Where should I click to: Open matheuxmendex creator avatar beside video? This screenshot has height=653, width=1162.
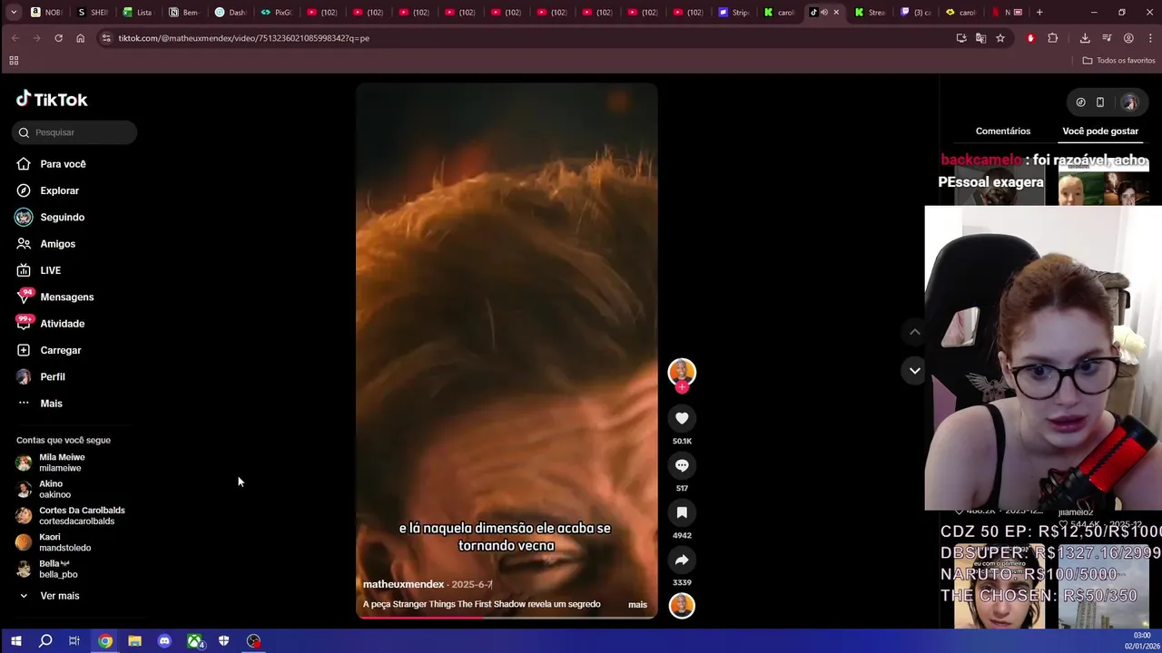click(682, 371)
